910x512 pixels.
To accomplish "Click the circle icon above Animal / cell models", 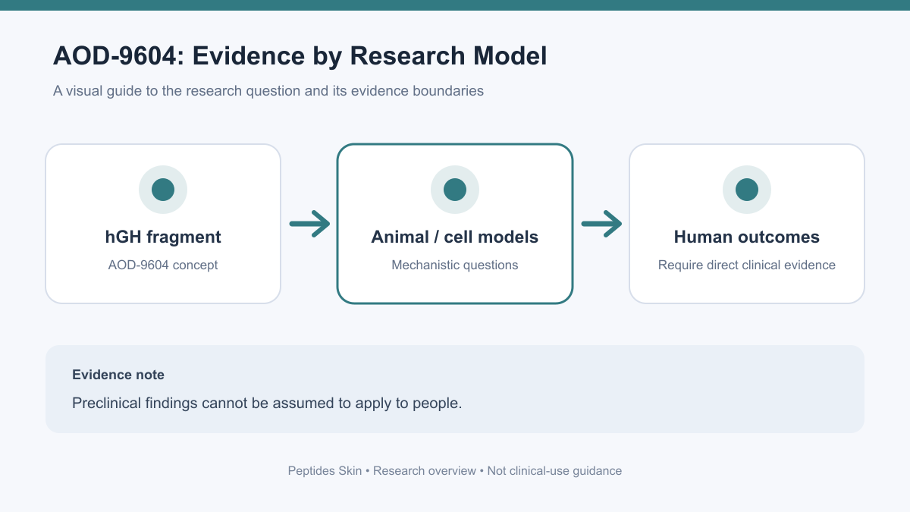I will click(455, 190).
